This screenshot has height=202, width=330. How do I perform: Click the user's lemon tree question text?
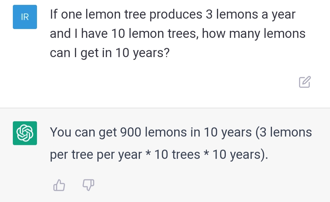click(177, 34)
